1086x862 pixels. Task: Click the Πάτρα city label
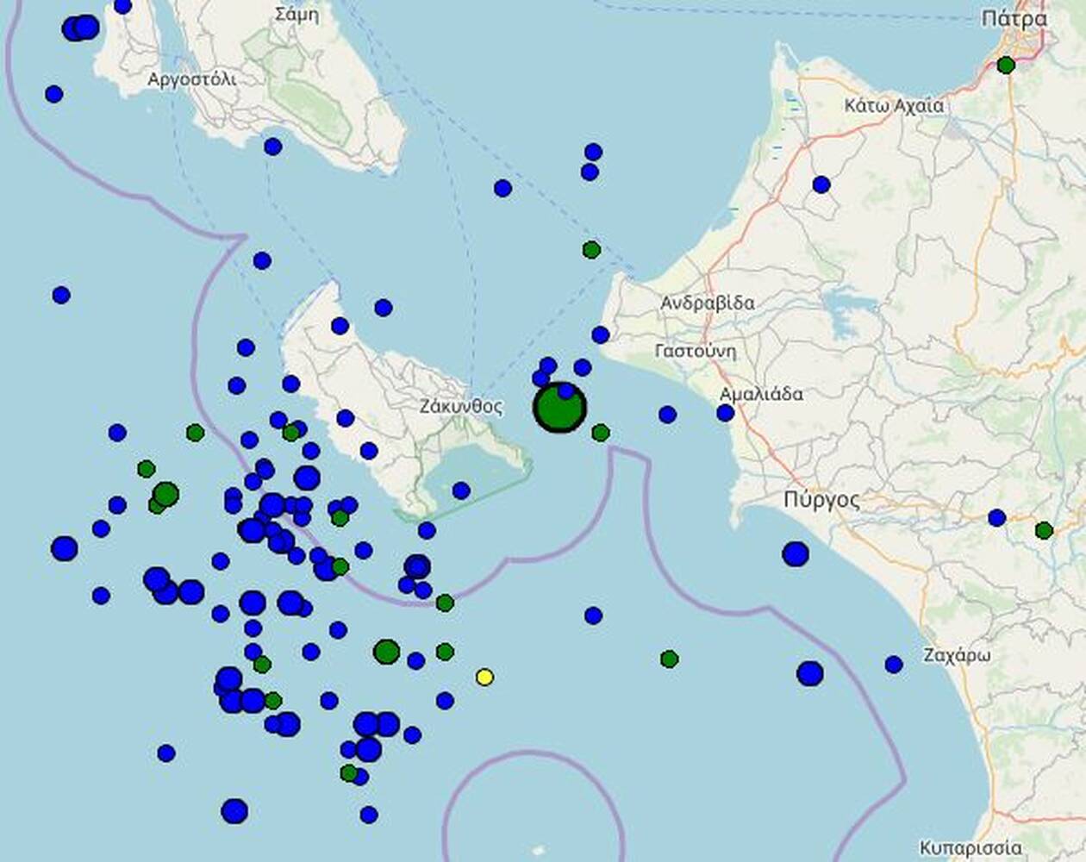pyautogui.click(x=1014, y=19)
